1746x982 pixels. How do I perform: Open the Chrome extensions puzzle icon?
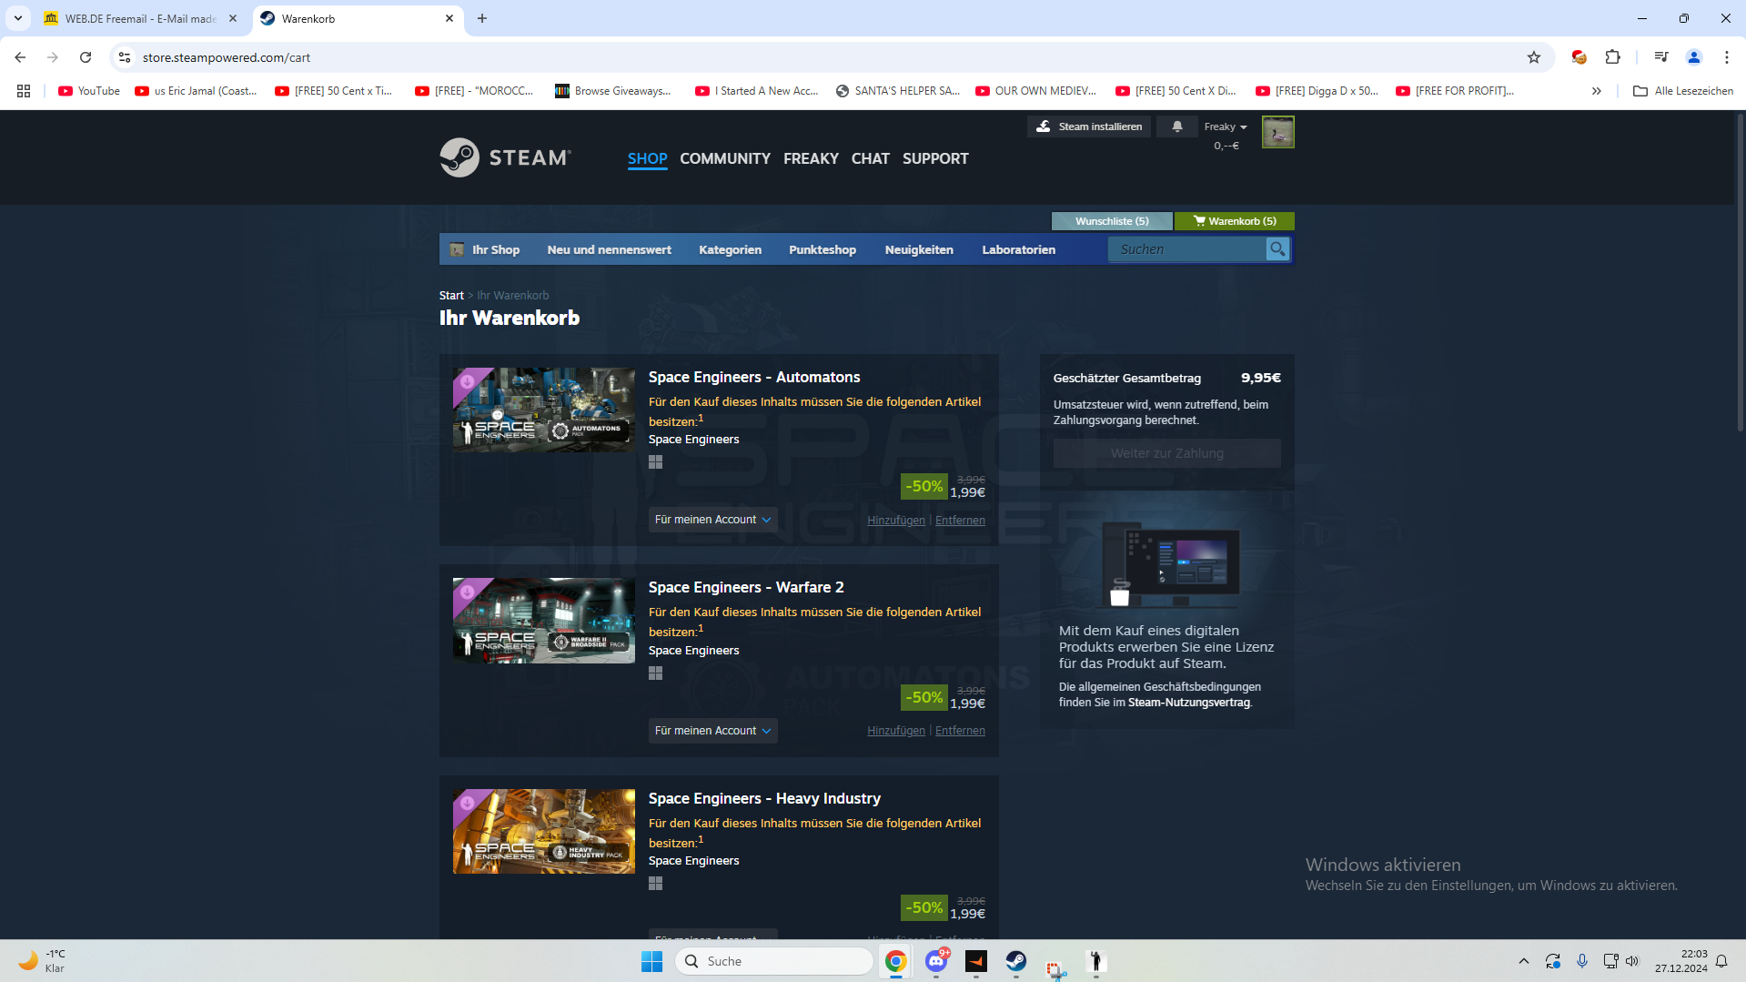click(1612, 57)
